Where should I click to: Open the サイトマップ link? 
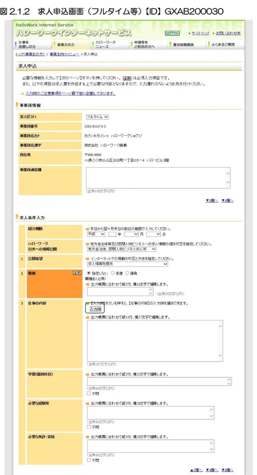click(201, 33)
